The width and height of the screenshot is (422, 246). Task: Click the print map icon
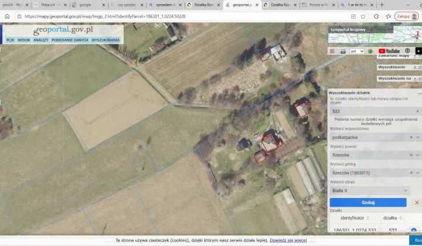pos(343,51)
